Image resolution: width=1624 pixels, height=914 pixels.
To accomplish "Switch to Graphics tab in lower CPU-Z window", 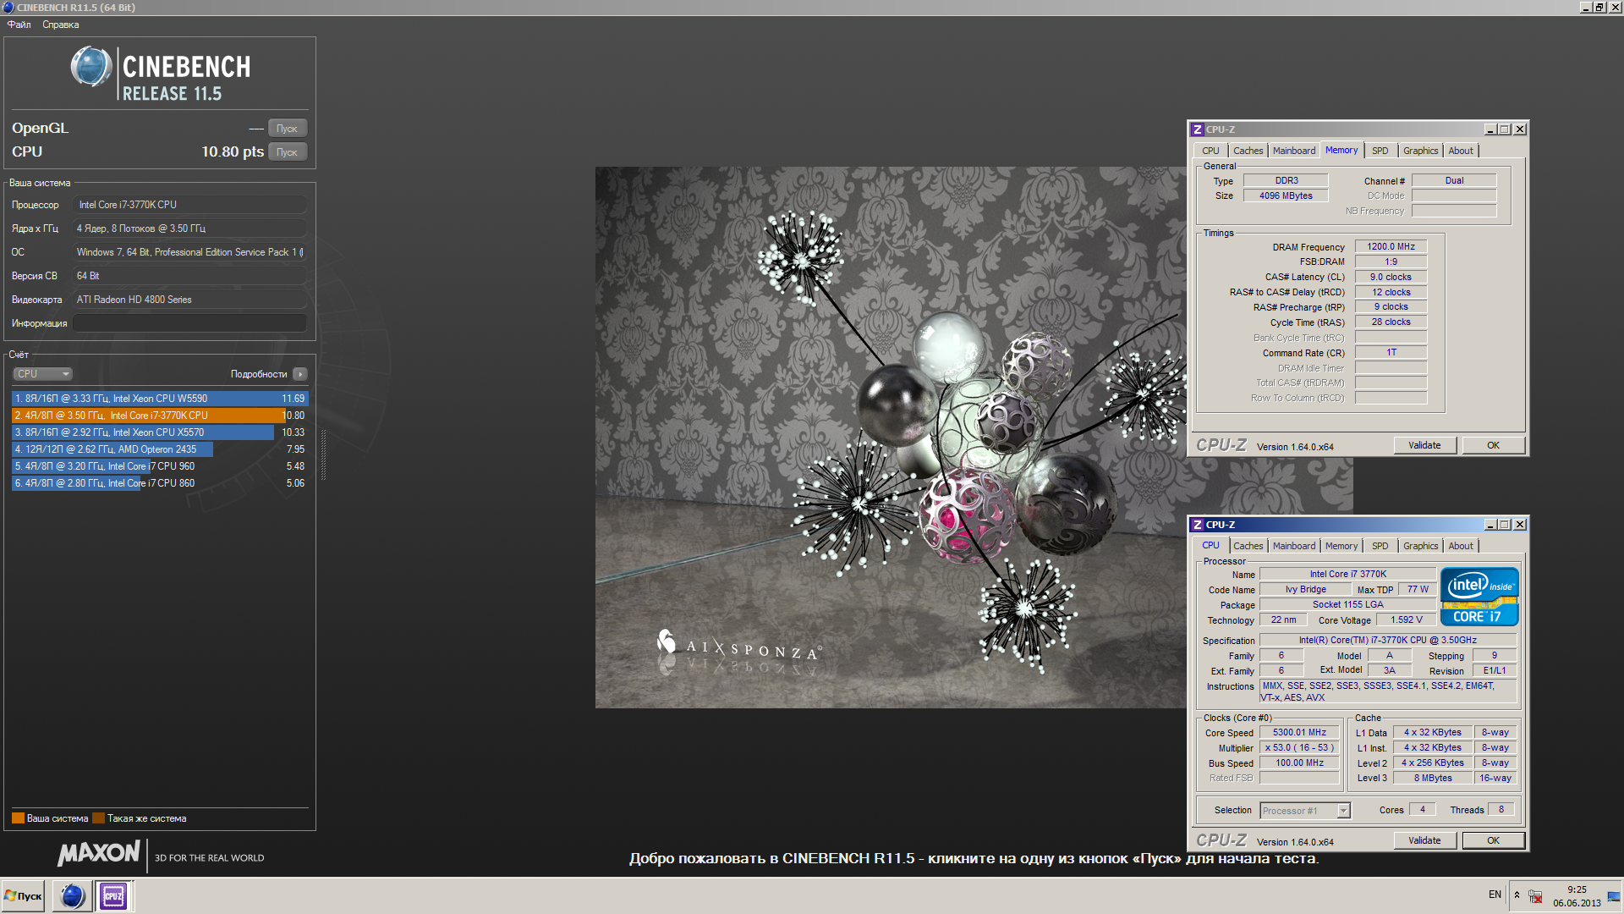I will [1420, 546].
